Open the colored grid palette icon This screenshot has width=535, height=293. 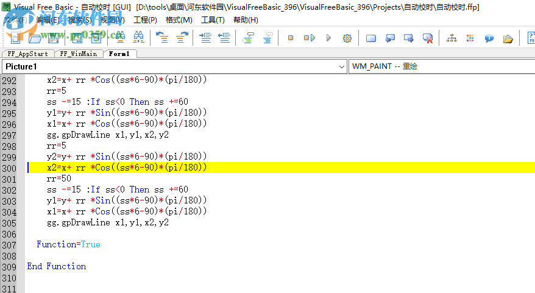click(x=470, y=38)
